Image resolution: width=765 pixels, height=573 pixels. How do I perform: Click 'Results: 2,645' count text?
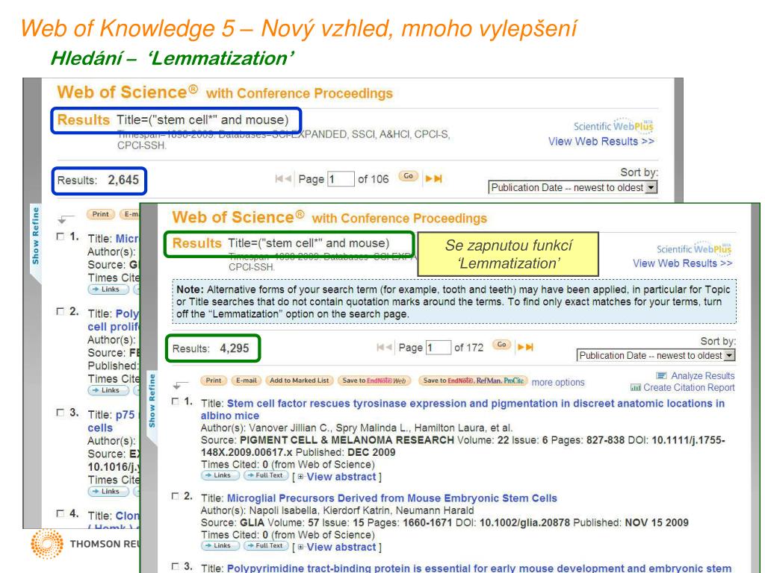[98, 181]
